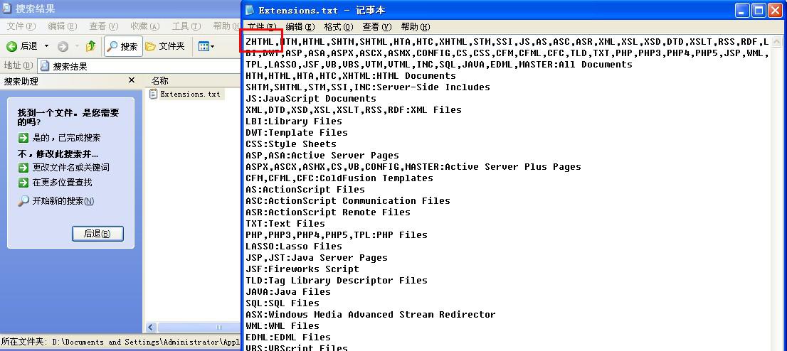Choose 是的，已完成搜索 option
The image size is (787, 351).
click(65, 138)
